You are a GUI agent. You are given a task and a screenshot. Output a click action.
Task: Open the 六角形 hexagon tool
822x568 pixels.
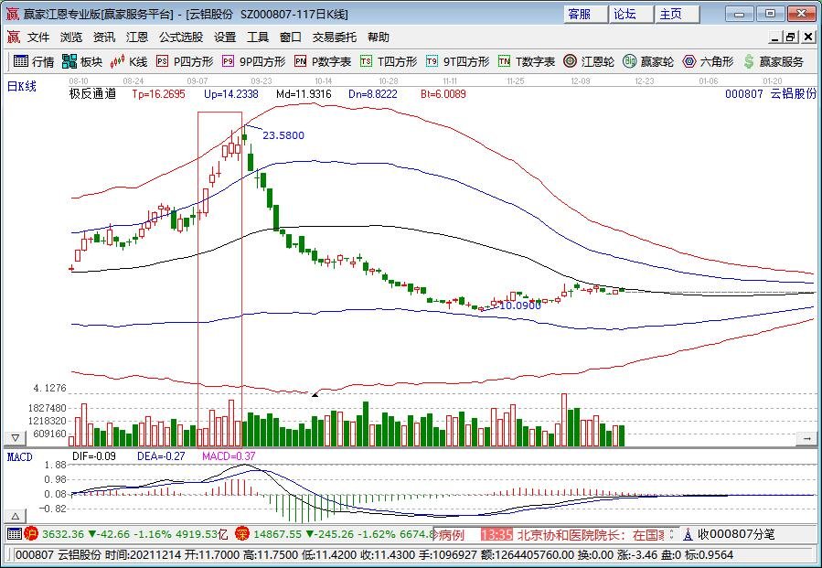point(708,62)
